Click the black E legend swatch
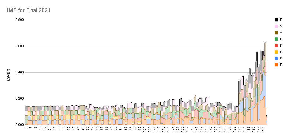Viewport: 303px width, 139px height. (x=276, y=20)
